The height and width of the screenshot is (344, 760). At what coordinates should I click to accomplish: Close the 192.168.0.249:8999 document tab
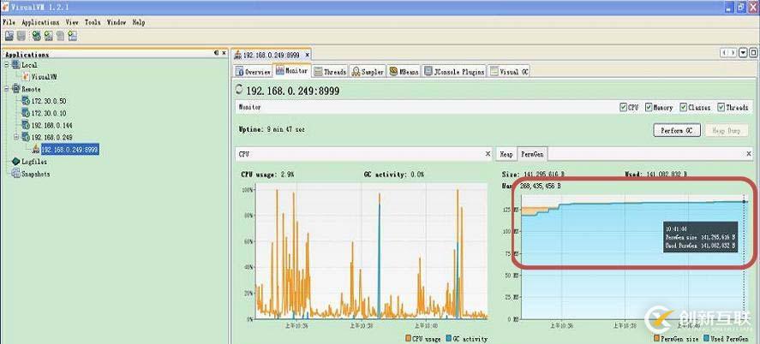coord(308,56)
